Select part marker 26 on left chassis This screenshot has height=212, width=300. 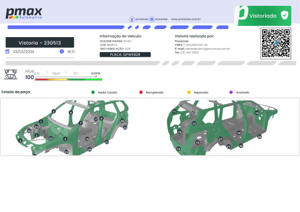122,120
